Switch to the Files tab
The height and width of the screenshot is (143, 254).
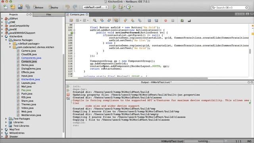pyautogui.click(x=48, y=14)
